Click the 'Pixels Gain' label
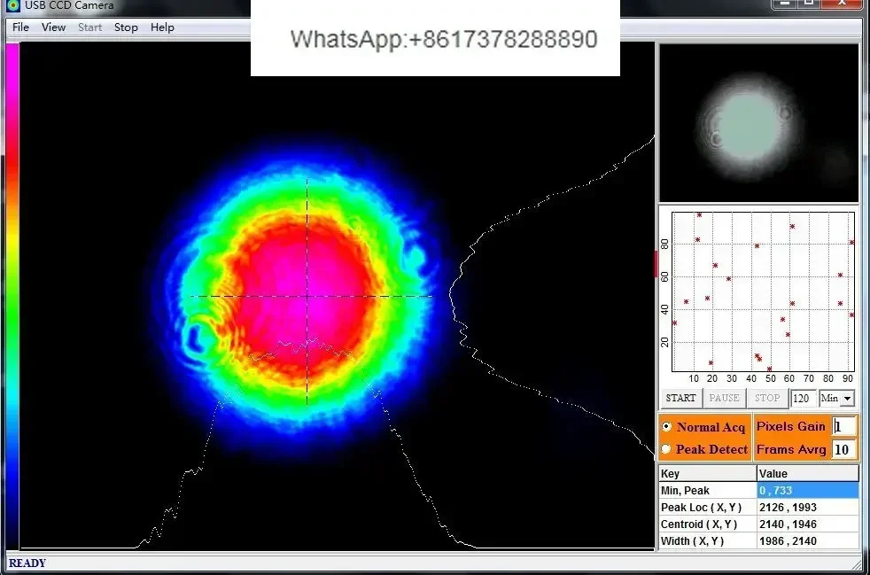The image size is (870, 575). click(790, 426)
